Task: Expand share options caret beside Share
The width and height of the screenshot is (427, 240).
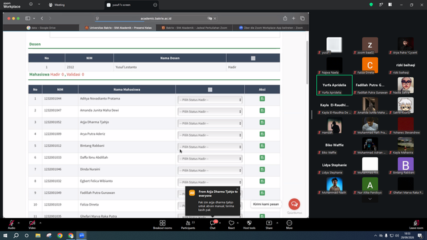Action: tap(278, 223)
